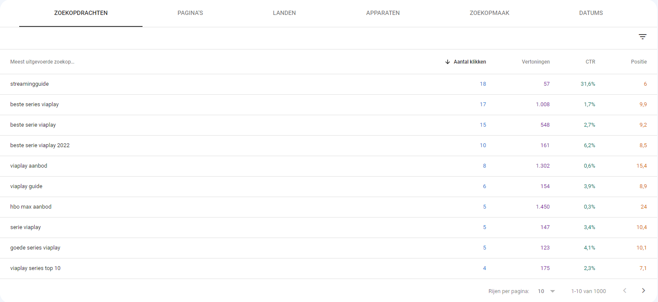Image resolution: width=658 pixels, height=302 pixels.
Task: Click the 1.008 impressions value
Action: (543, 105)
